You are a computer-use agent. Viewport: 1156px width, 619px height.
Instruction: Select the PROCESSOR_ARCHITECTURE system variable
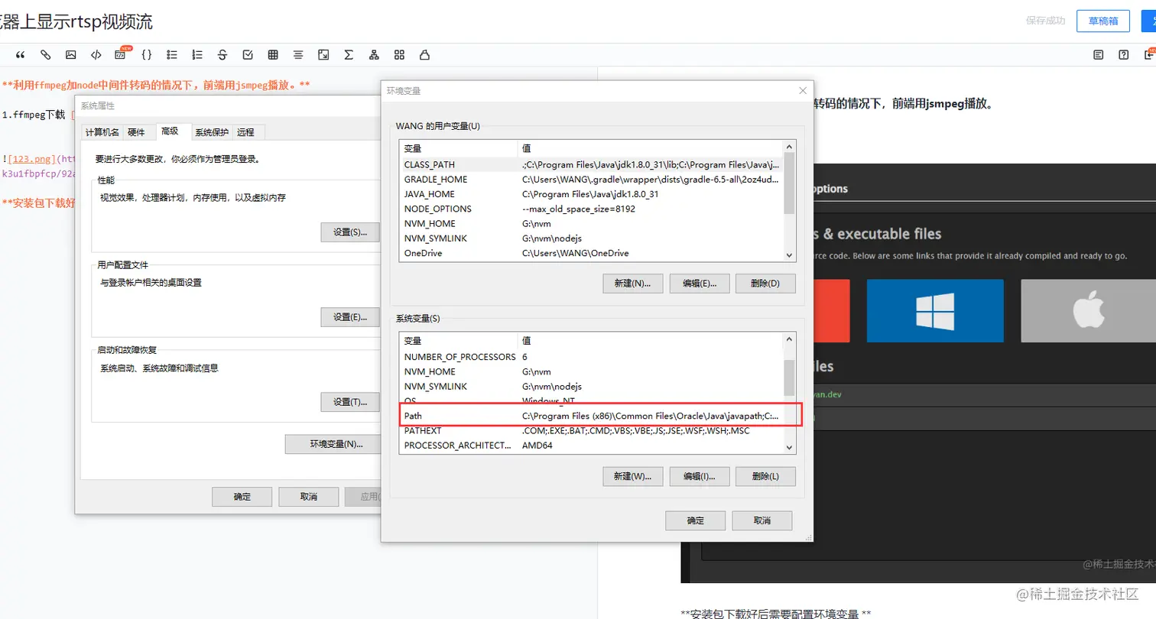(592, 446)
